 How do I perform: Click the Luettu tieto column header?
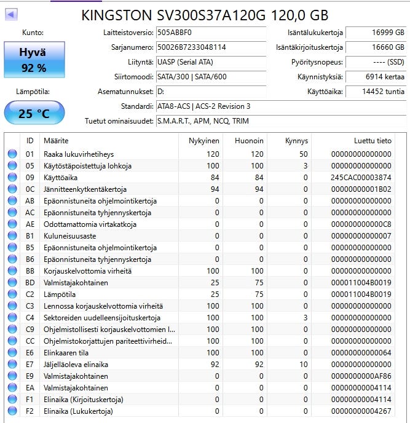click(353, 141)
